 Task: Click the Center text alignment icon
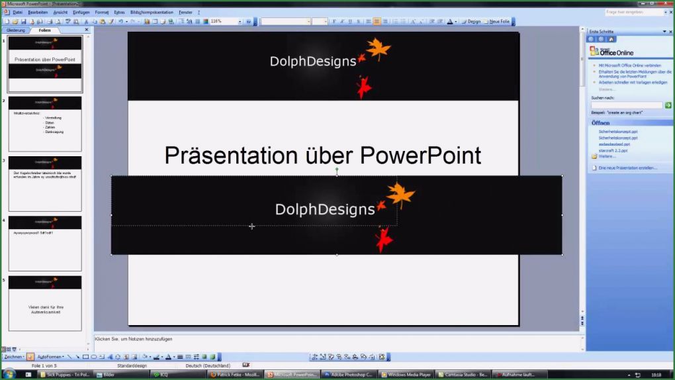377,22
